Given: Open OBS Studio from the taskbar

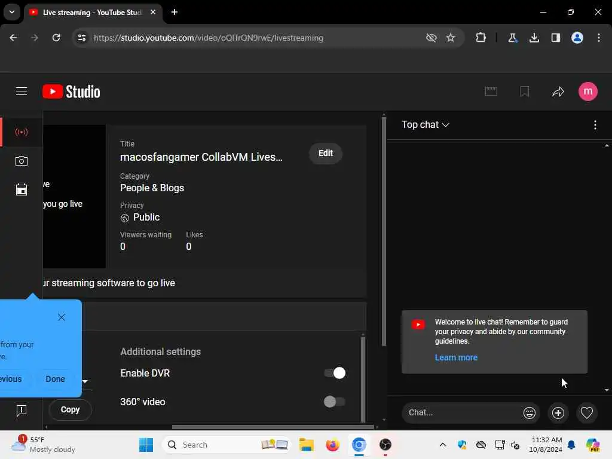Looking at the screenshot, I should coord(385,445).
